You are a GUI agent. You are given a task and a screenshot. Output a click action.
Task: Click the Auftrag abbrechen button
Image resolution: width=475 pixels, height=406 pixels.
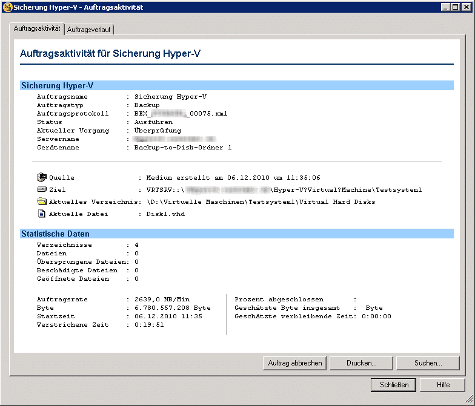[294, 363]
